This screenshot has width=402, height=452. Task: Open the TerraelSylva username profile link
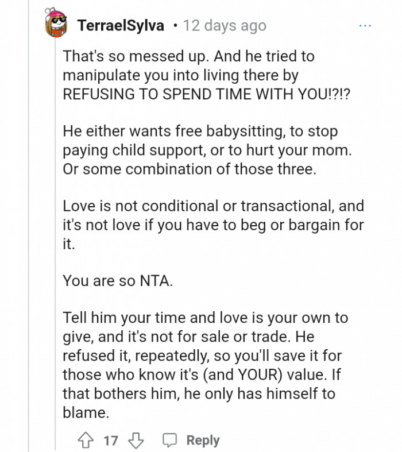pos(121,26)
